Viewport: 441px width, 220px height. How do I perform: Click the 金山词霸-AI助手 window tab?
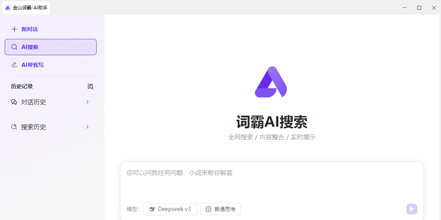26,8
